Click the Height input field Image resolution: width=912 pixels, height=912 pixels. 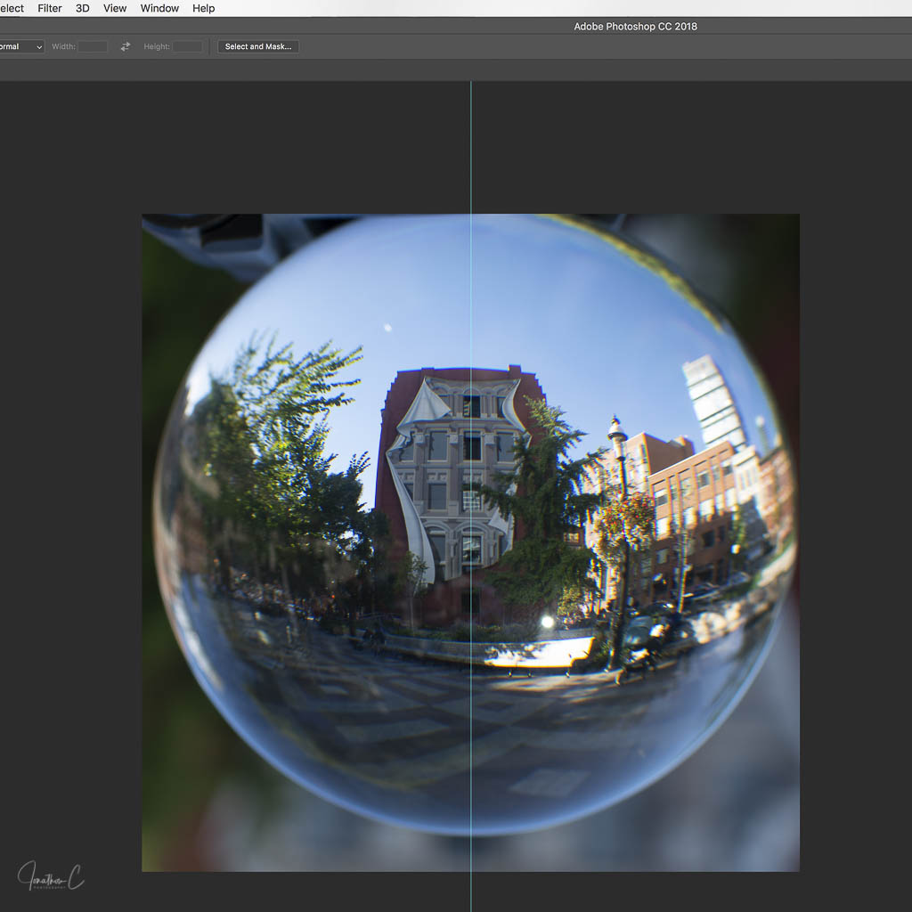click(187, 46)
